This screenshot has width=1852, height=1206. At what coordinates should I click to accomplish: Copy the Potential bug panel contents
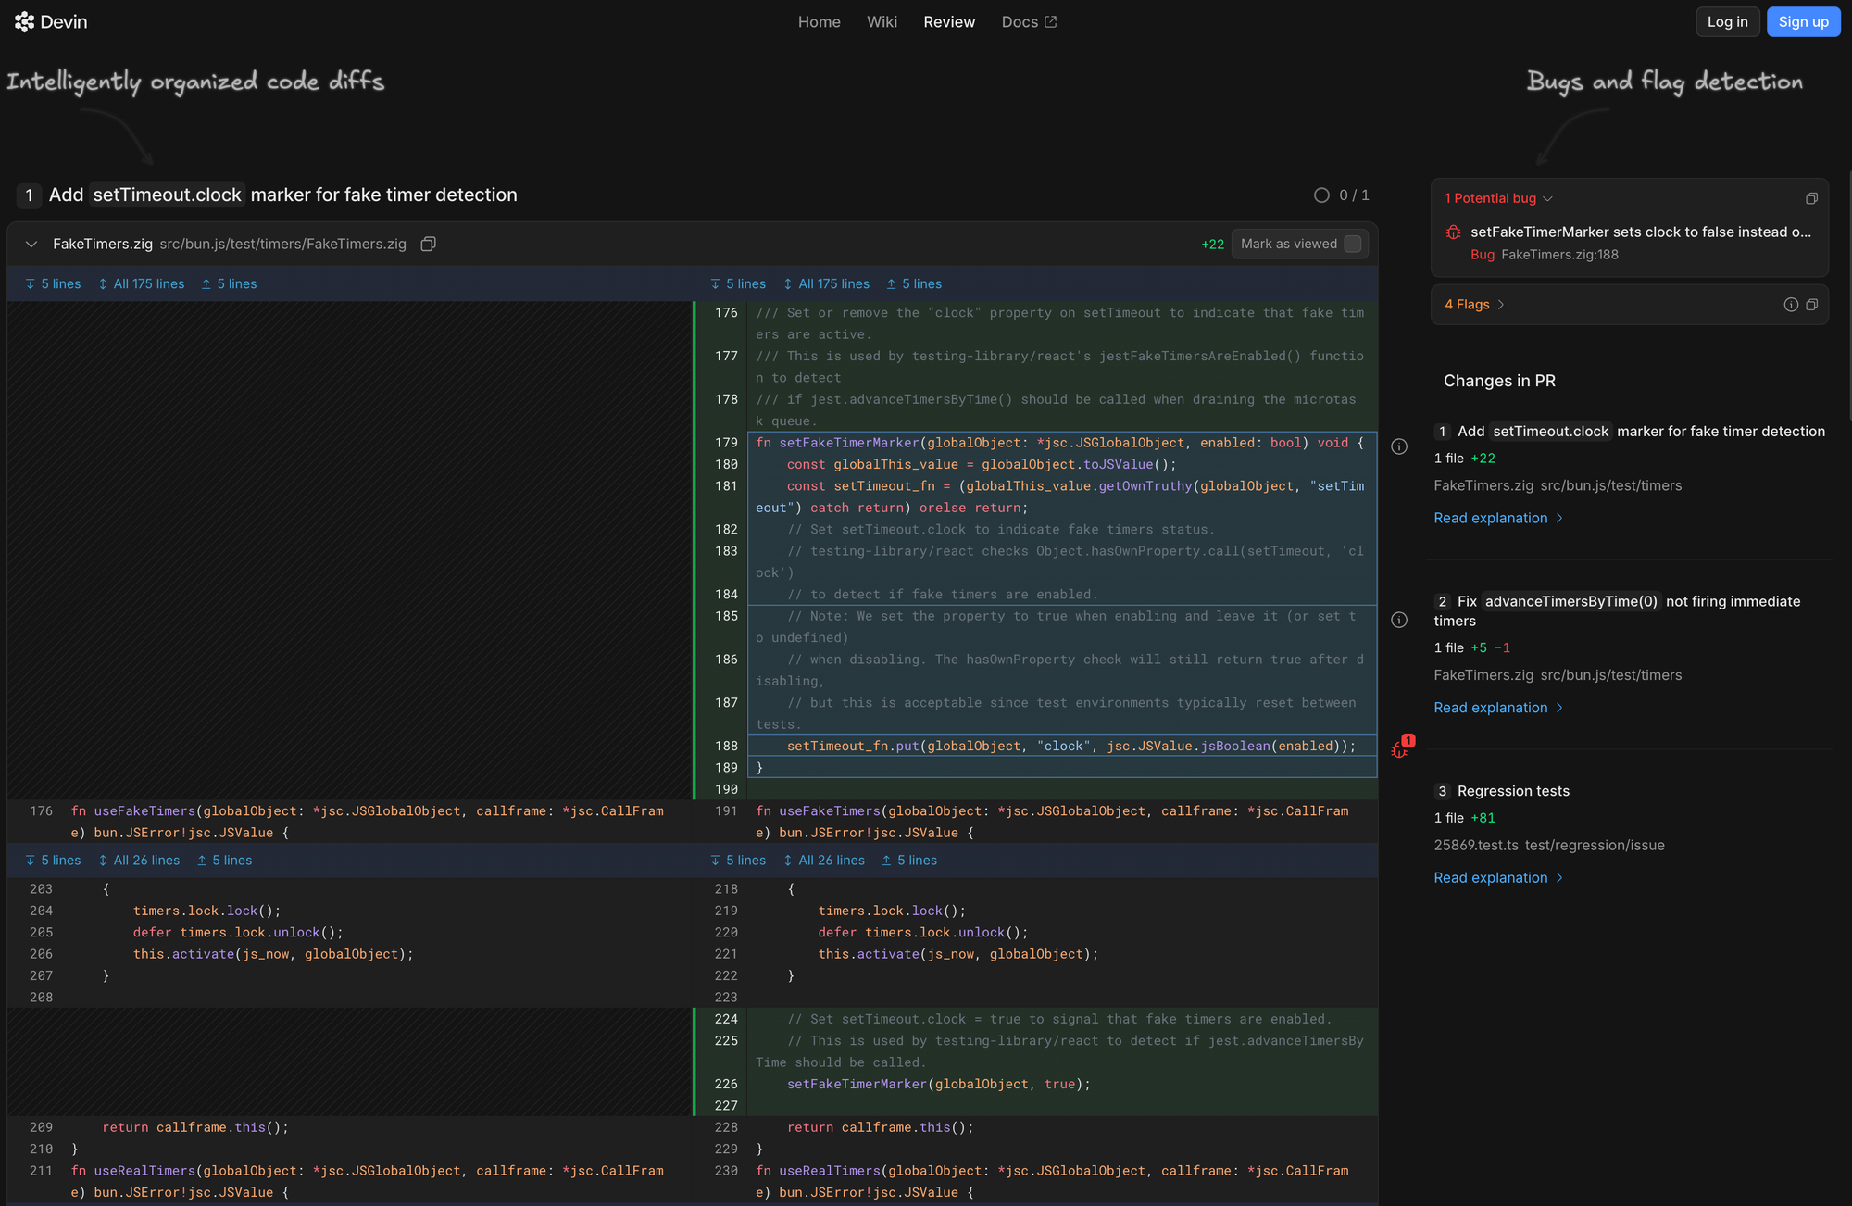pyautogui.click(x=1811, y=198)
